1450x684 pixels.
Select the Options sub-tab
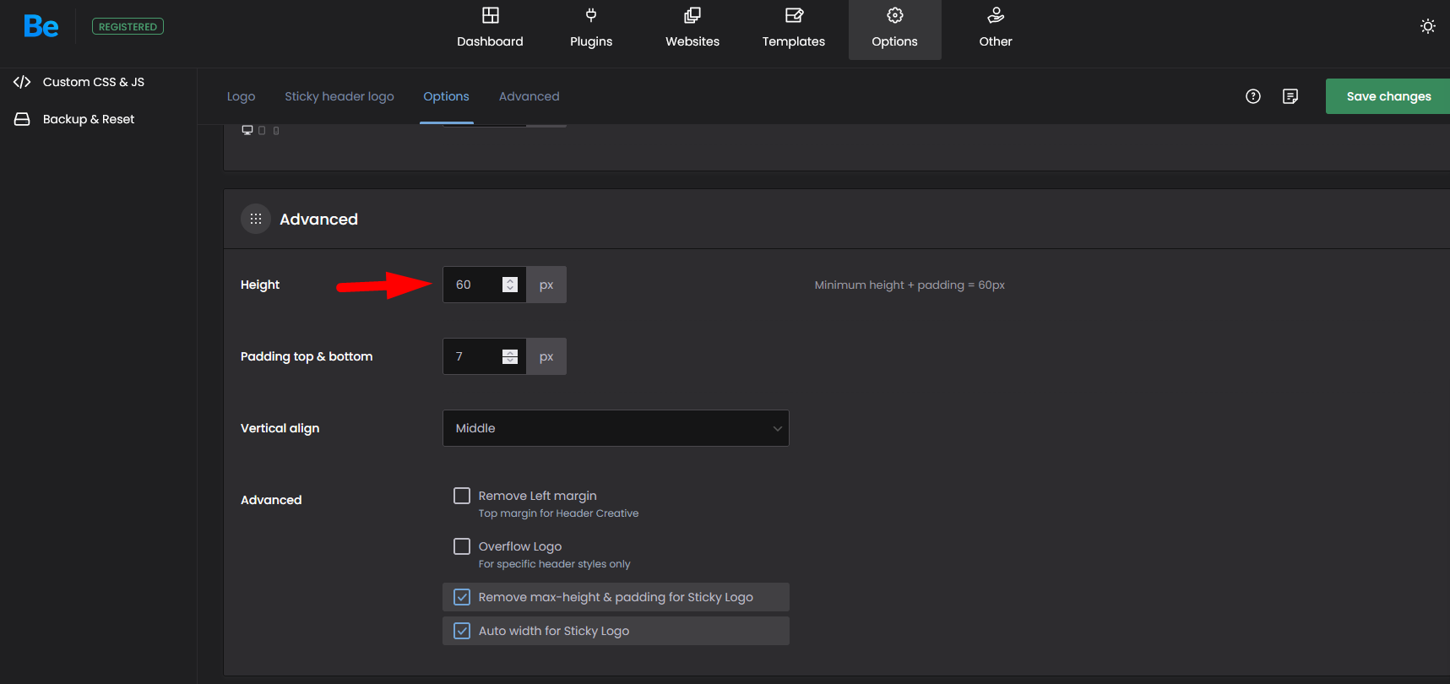tap(446, 96)
